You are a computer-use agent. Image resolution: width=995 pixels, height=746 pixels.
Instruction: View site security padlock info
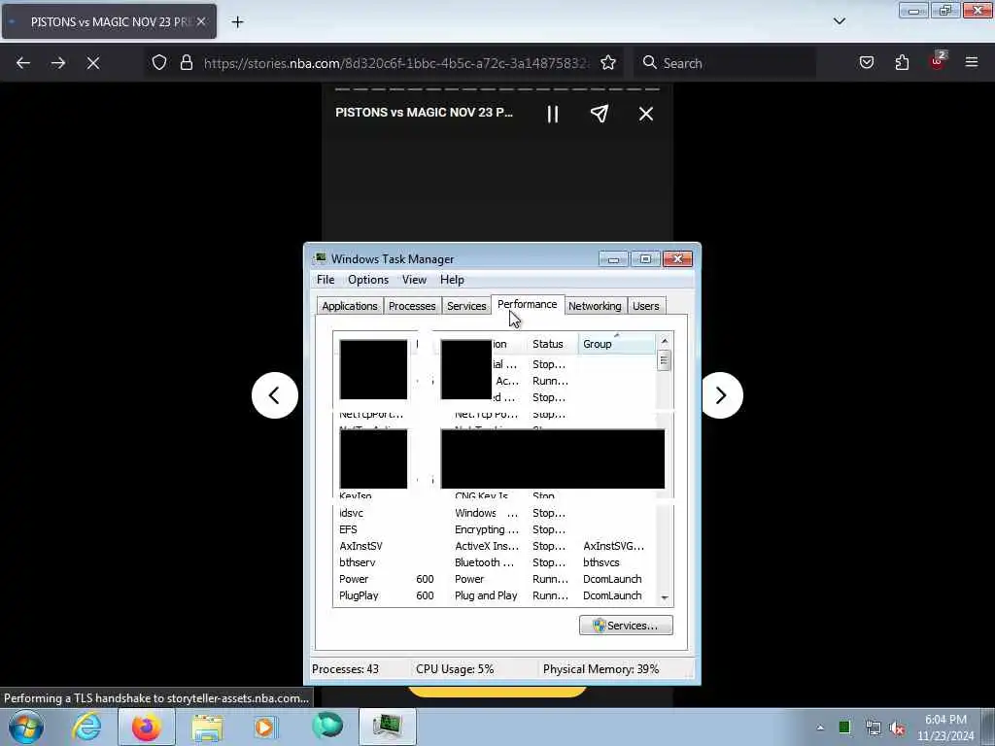tap(186, 62)
